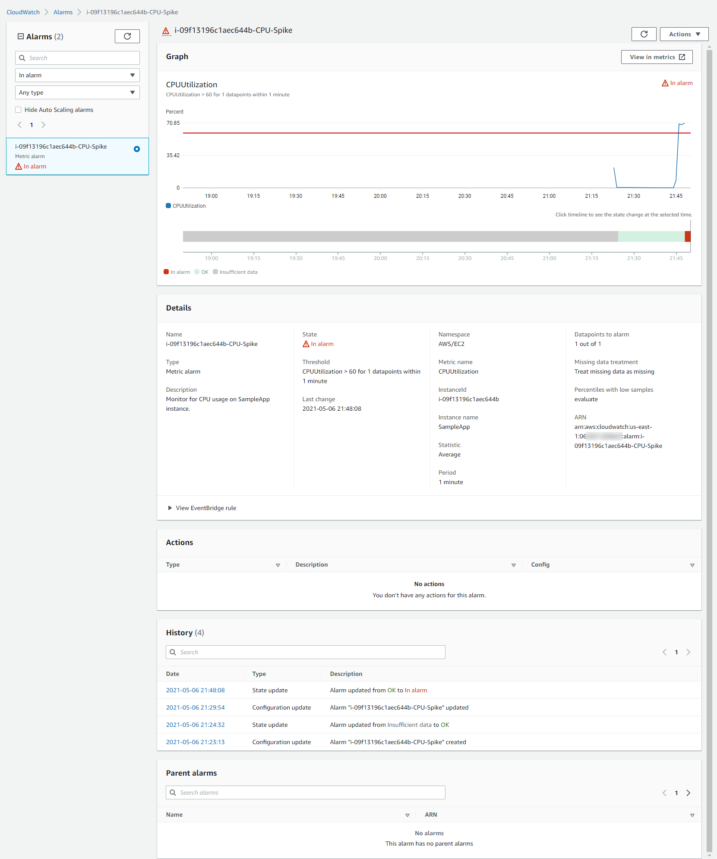The width and height of the screenshot is (717, 859).
Task: Sort Parent alarms by Name column arrow
Action: 407,815
